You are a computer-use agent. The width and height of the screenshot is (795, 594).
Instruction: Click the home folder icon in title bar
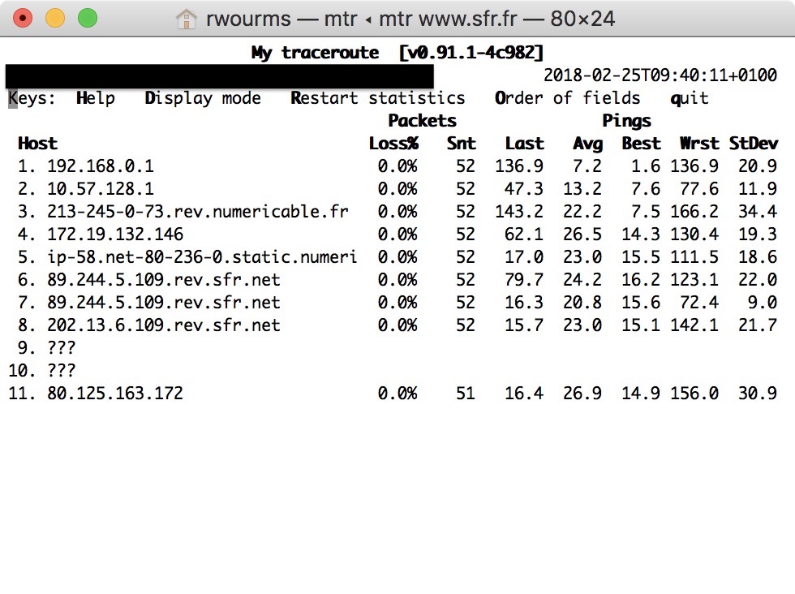[x=187, y=19]
